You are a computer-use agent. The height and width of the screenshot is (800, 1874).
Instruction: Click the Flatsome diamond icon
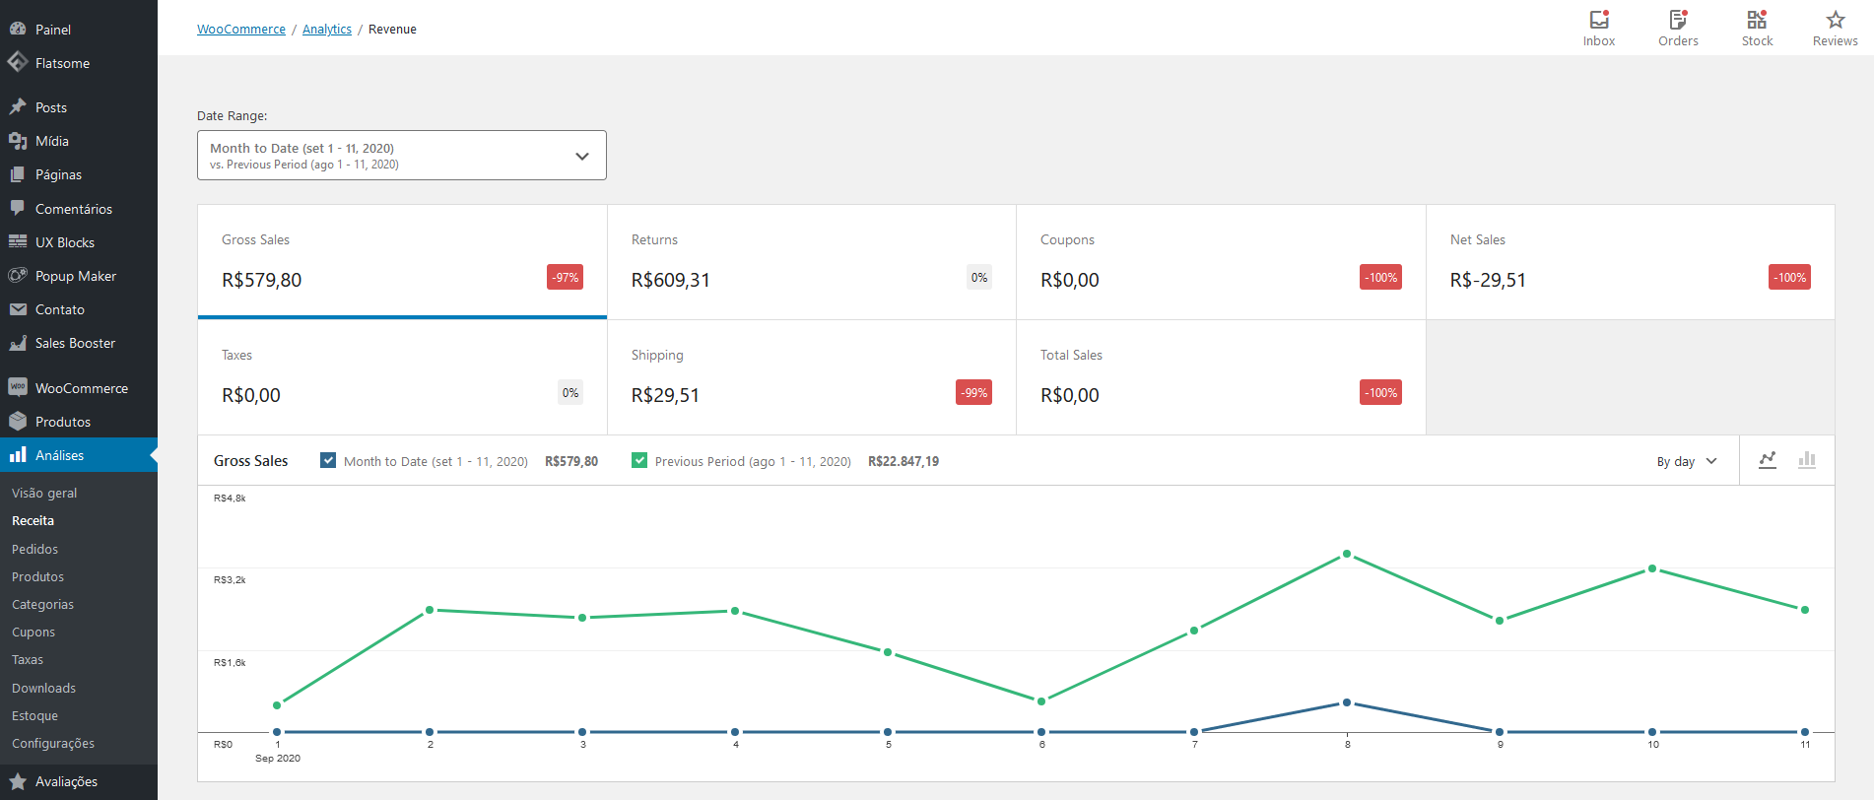[18, 62]
